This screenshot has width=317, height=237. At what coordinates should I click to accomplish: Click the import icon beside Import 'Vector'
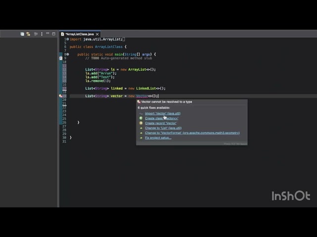pos(141,114)
